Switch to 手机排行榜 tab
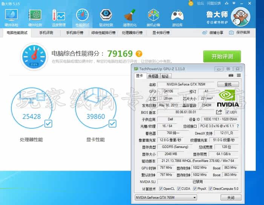Screen dimensions: 264x205 point(75,33)
